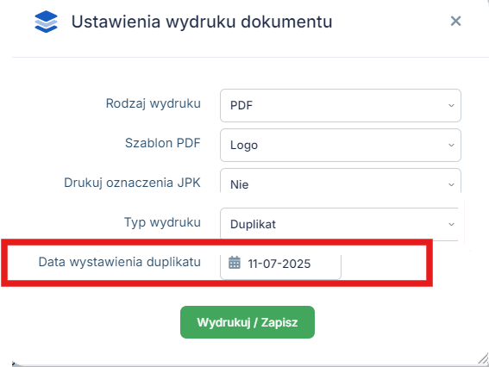Image resolution: width=489 pixels, height=367 pixels.
Task: Click the Data wystawienia duplikatu label
Action: (x=119, y=262)
